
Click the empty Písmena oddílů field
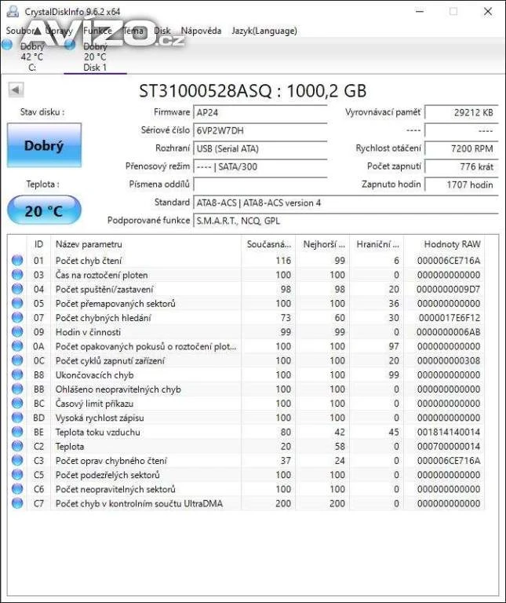tap(260, 185)
